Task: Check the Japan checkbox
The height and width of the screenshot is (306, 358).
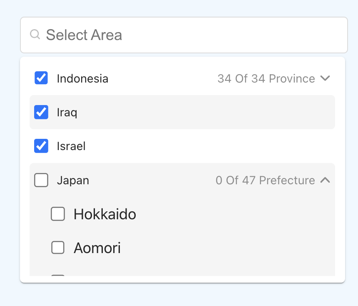Action: (x=41, y=180)
